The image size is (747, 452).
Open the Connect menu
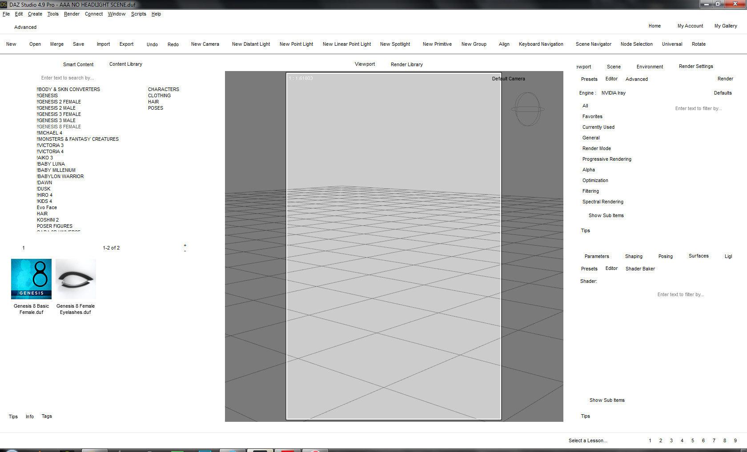[x=94, y=14]
